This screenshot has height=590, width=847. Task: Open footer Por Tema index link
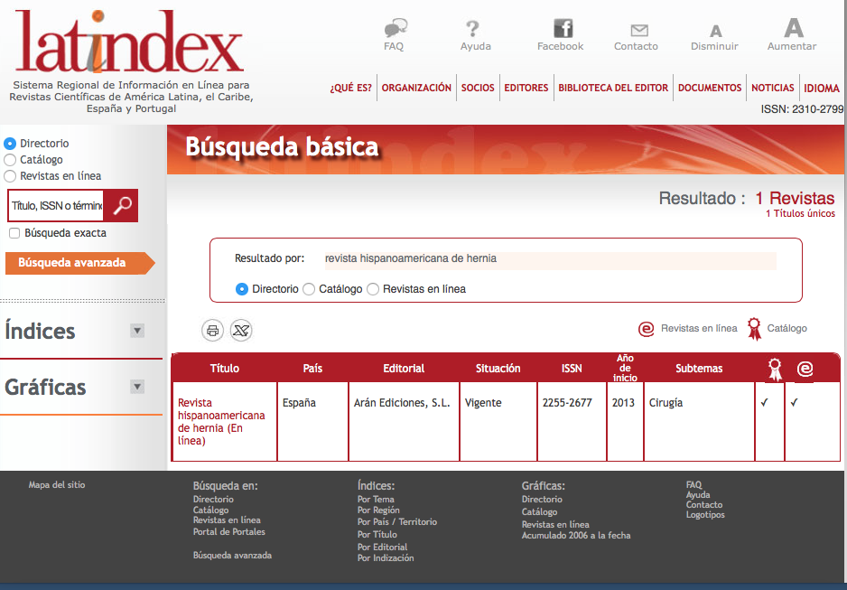(x=376, y=500)
